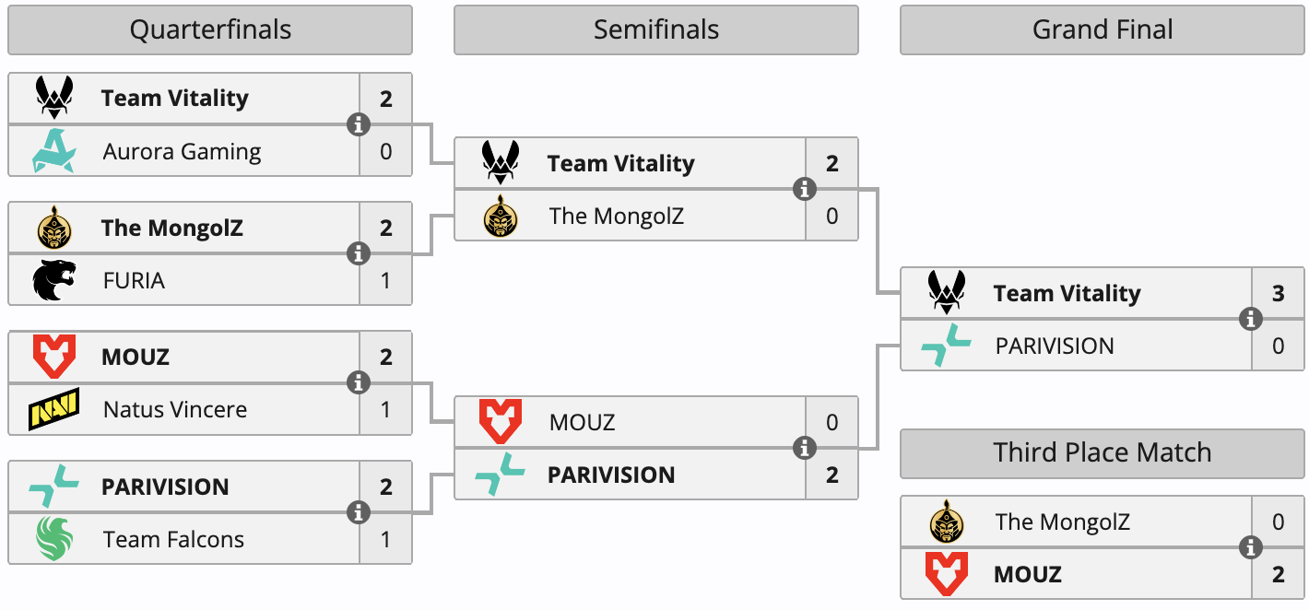
Task: Open Grand Final match info icon
Action: click(1251, 319)
